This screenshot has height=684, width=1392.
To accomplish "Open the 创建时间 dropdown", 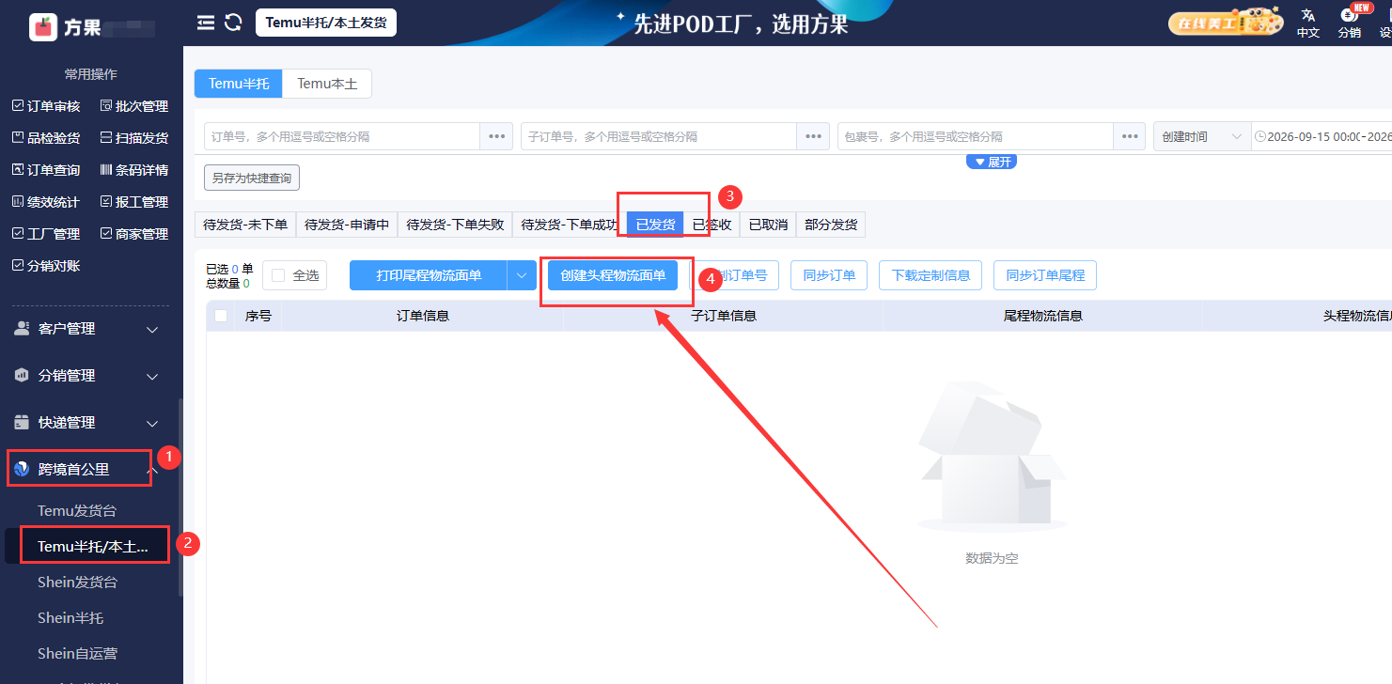I will point(1201,136).
